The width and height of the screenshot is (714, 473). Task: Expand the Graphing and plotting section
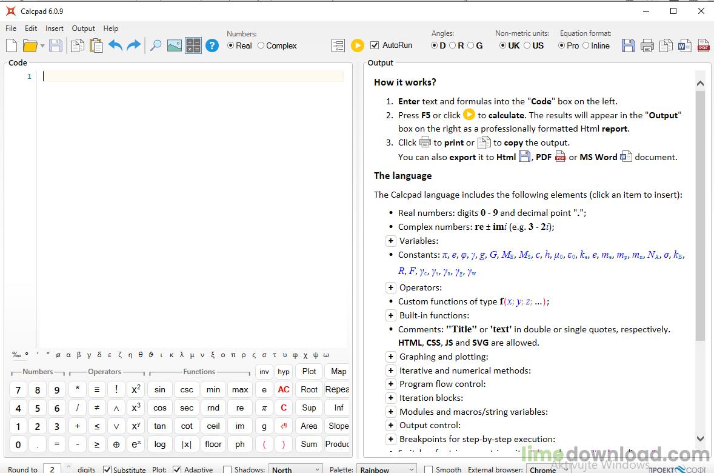point(391,357)
